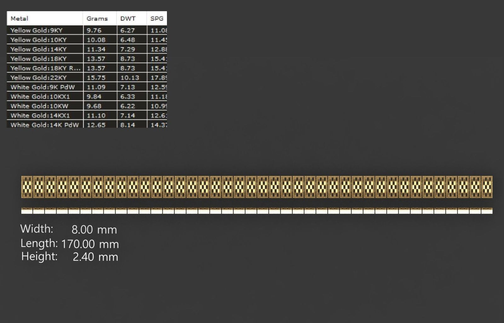Click the 10.08 grams value
The image size is (504, 323).
pos(96,40)
